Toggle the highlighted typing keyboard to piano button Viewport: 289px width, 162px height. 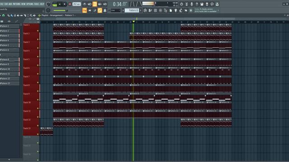(x=84, y=10)
